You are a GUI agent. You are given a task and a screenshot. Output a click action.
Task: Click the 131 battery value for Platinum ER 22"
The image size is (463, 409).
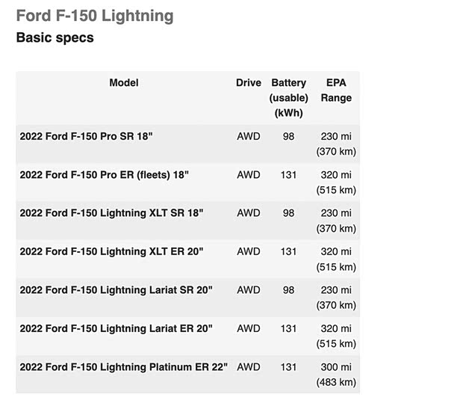point(289,367)
